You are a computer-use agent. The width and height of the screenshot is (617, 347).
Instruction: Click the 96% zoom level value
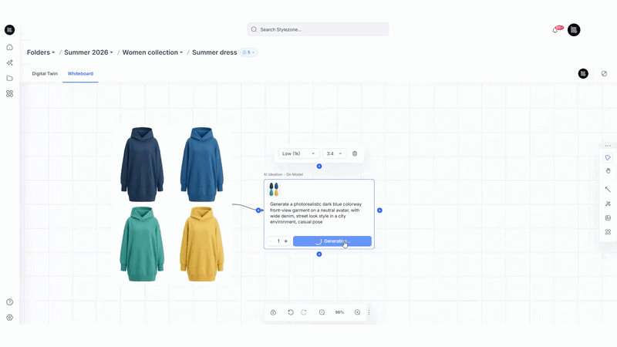click(339, 312)
